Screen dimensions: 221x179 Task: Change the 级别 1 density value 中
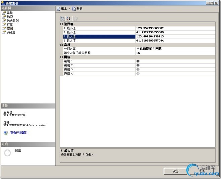point(175,61)
